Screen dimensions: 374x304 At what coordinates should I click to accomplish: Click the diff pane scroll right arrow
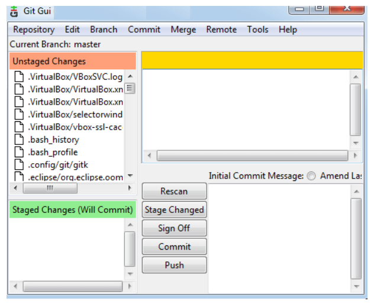click(356, 156)
